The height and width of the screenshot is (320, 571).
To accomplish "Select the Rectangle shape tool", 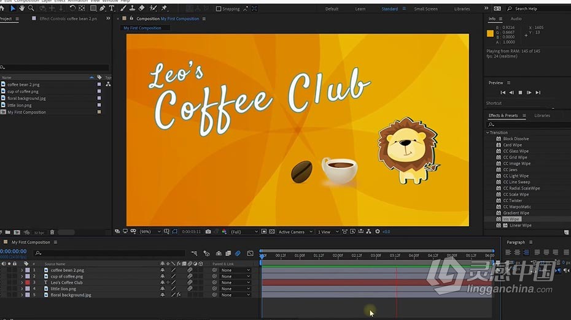I will (93, 8).
